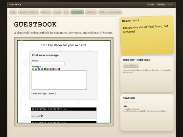Click the 'I keep a tiny loop here' text
The height and width of the screenshot is (137, 183).
[147, 71]
